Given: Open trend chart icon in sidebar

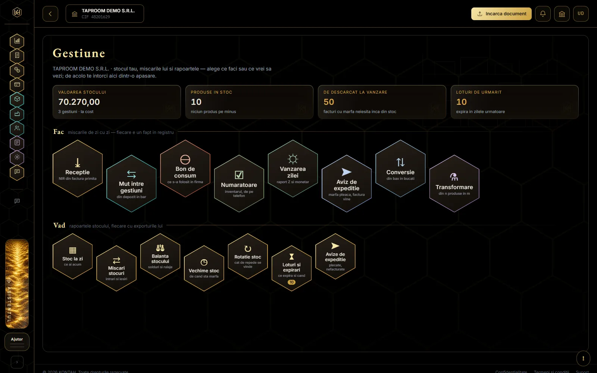Looking at the screenshot, I should pyautogui.click(x=17, y=114).
